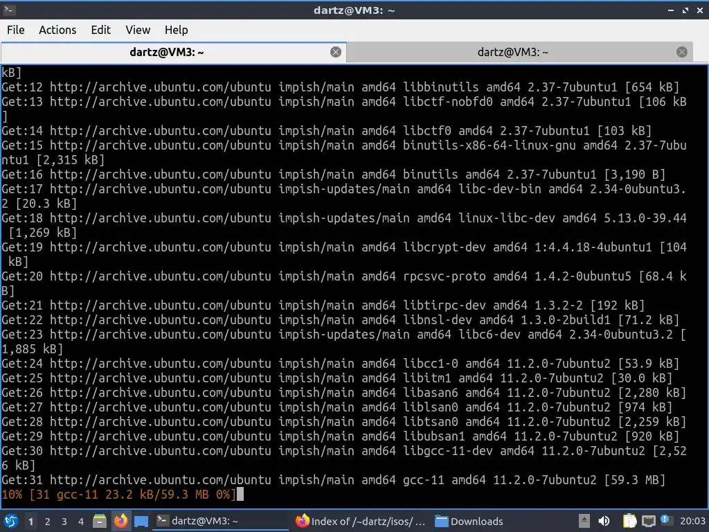This screenshot has width=709, height=532.
Task: Close the first terminal tab
Action: [336, 52]
